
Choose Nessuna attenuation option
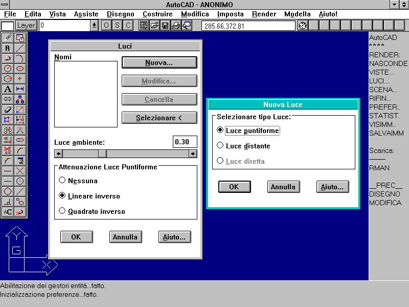(x=78, y=181)
